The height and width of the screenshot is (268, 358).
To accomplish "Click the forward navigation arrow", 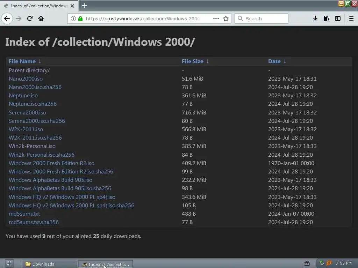I will coord(19,18).
